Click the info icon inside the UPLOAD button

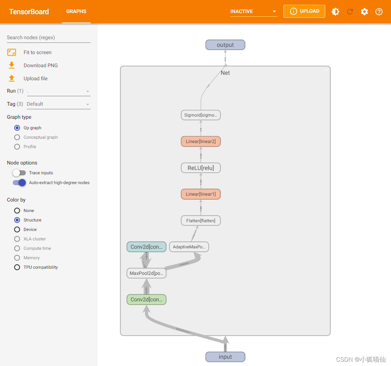293,11
